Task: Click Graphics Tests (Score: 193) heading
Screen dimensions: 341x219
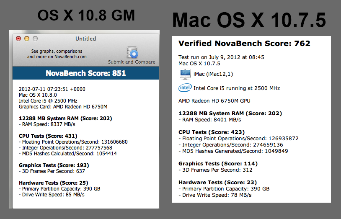Action: click(x=54, y=165)
